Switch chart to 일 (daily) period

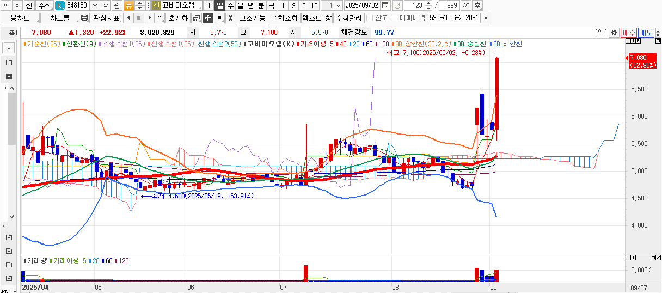(219, 5)
